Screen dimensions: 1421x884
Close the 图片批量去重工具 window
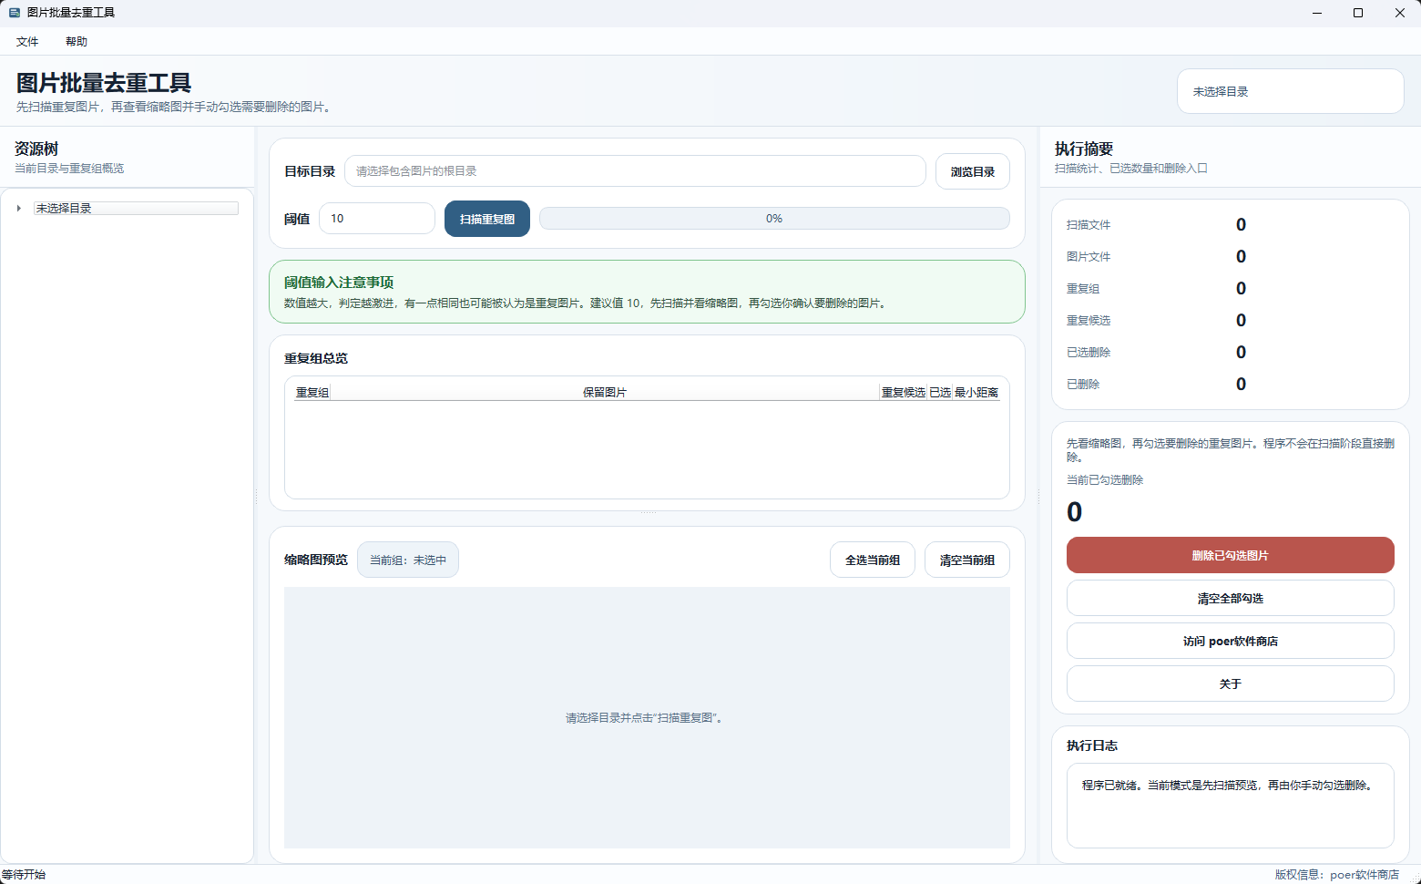point(1400,13)
